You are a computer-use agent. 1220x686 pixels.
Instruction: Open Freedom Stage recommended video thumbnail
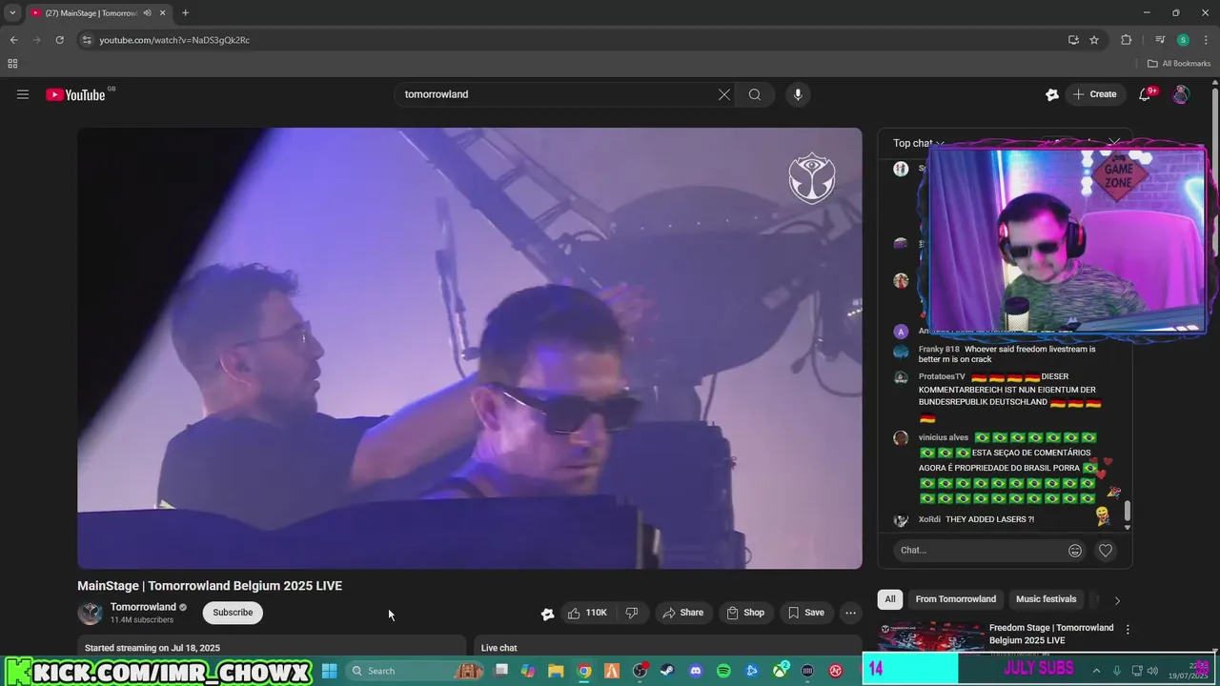[x=931, y=637]
